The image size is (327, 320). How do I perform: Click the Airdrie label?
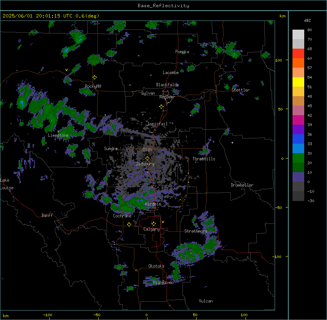click(x=153, y=204)
